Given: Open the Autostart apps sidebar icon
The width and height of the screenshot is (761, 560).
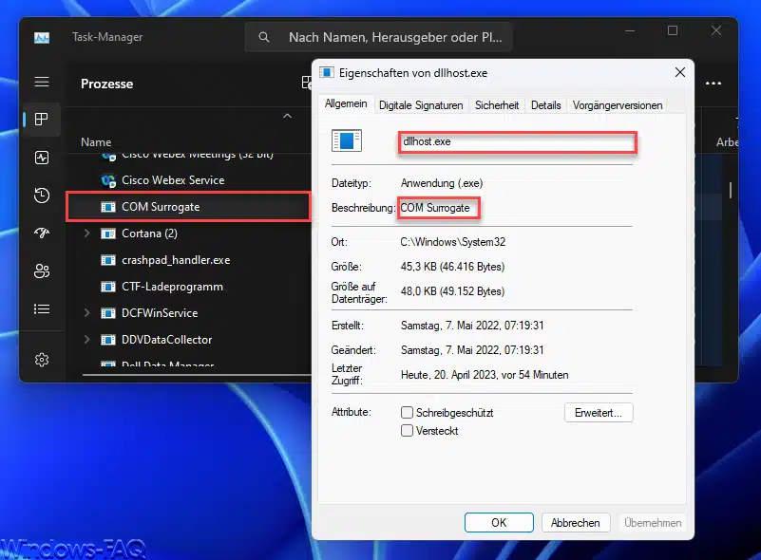Looking at the screenshot, I should coord(42,233).
